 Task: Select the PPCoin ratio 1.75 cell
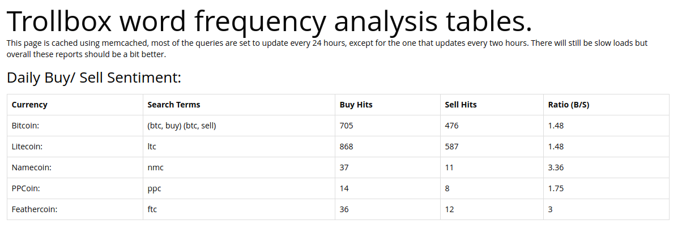[606, 188]
